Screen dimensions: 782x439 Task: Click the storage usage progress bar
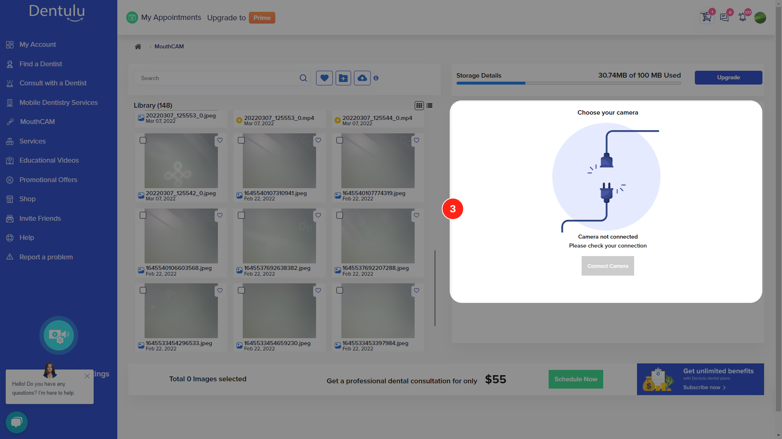(569, 83)
